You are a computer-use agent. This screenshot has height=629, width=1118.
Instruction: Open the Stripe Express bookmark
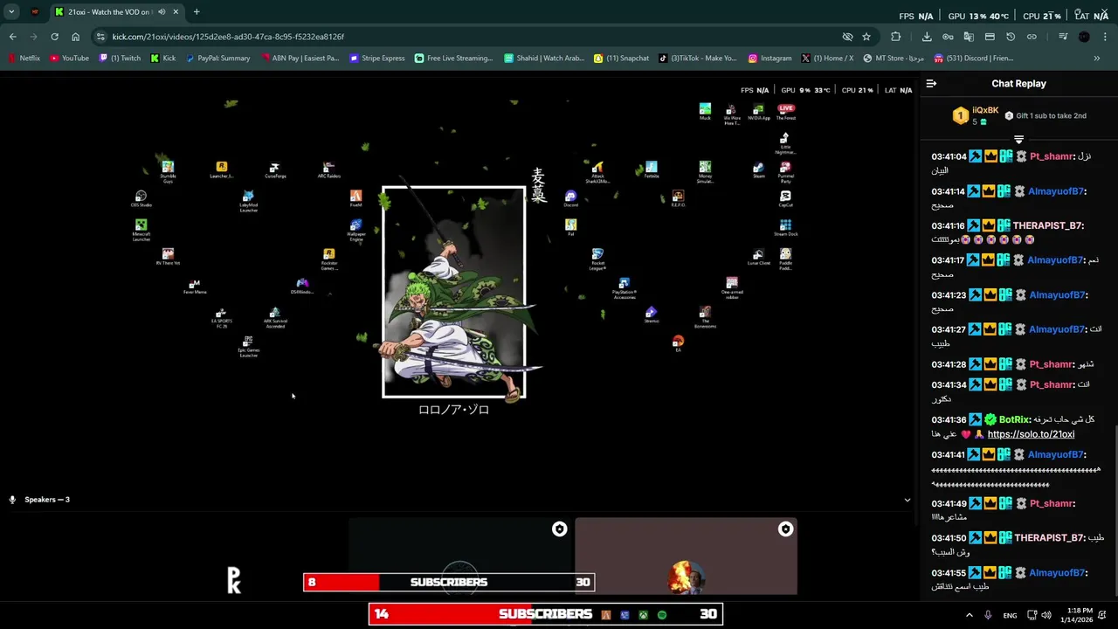coord(377,59)
